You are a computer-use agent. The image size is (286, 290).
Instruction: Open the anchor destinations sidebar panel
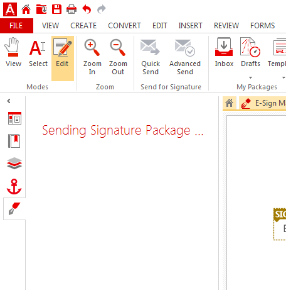click(x=14, y=186)
